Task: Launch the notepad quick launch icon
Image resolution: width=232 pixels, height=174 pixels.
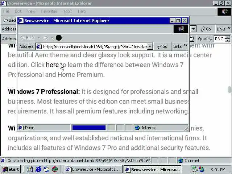Action: pyautogui.click(x=29, y=169)
